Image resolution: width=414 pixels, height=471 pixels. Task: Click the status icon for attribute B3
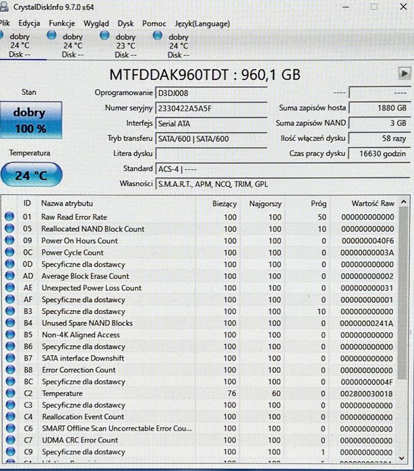click(x=10, y=311)
